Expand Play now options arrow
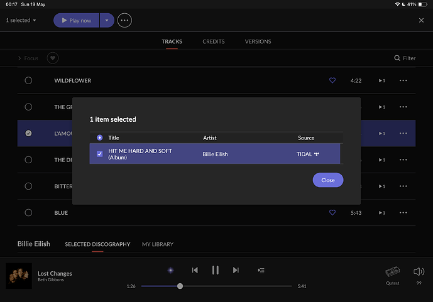 click(x=107, y=20)
